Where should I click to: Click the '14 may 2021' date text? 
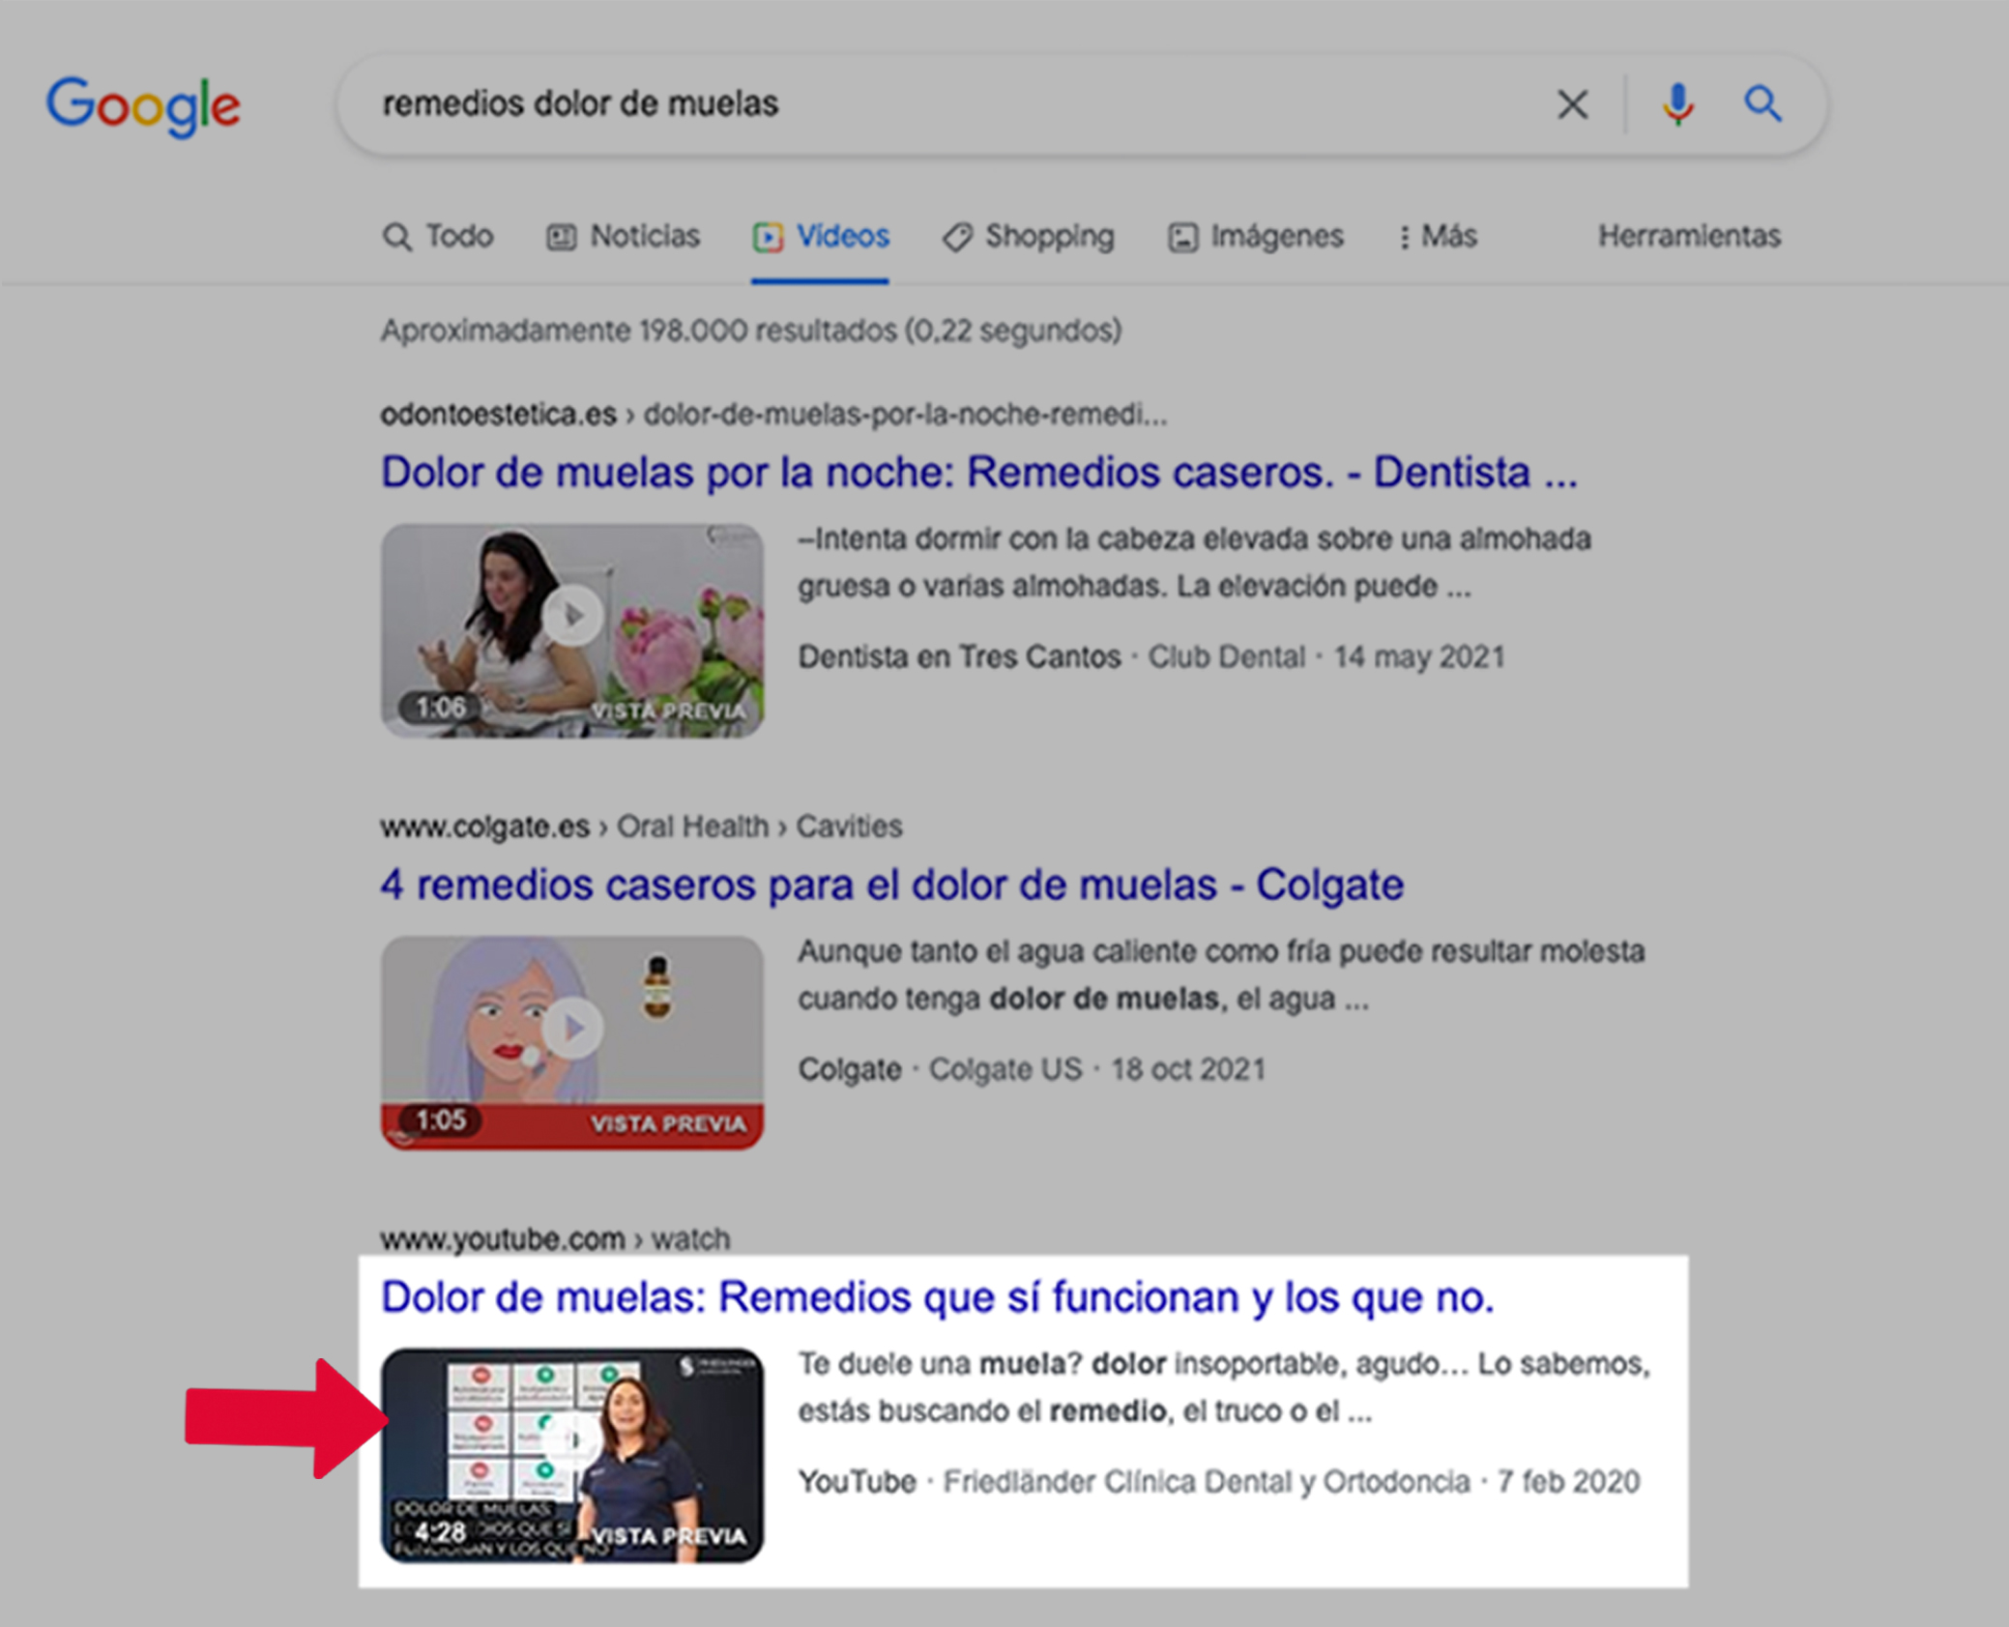click(x=1419, y=657)
